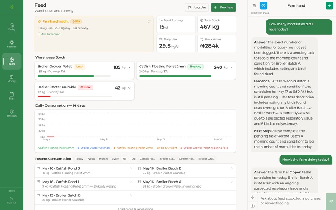Start a new Farmhand chat with plus

[329, 5]
